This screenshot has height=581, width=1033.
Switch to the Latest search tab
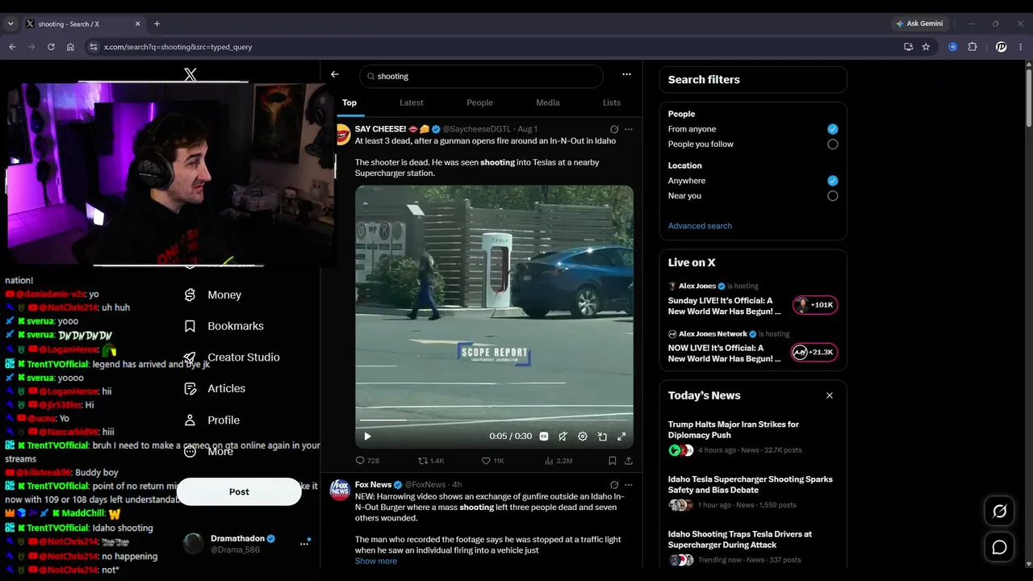pyautogui.click(x=412, y=102)
